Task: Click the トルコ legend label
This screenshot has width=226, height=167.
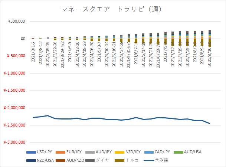Action: pyautogui.click(x=132, y=160)
